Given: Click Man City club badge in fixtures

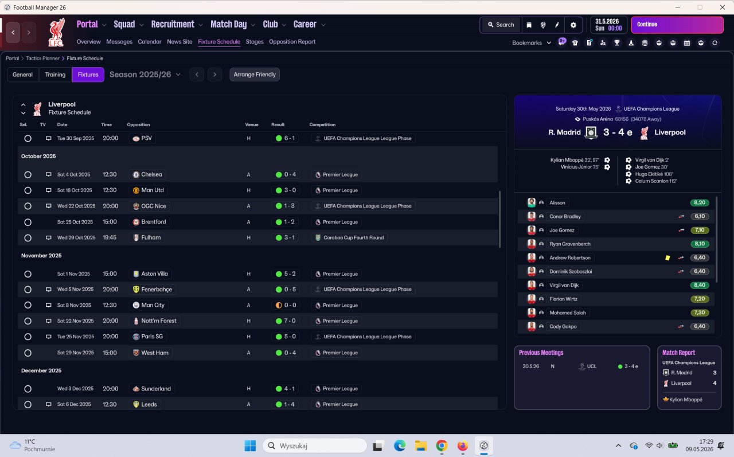Looking at the screenshot, I should click(136, 305).
